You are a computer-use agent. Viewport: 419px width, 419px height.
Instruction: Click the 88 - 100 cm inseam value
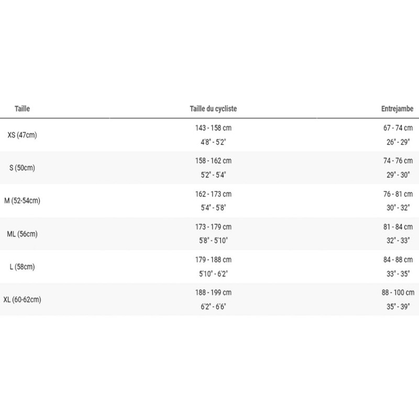pyautogui.click(x=398, y=293)
